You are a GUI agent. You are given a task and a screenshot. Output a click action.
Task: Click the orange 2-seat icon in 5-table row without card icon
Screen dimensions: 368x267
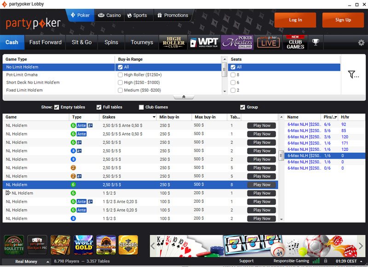73,168
